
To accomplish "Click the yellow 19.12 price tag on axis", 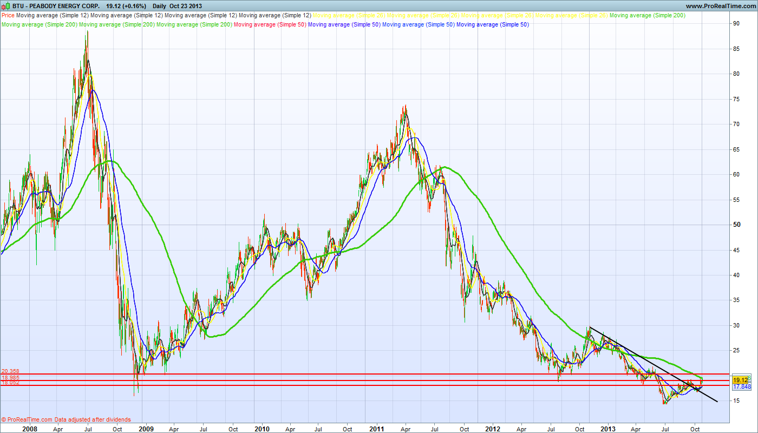I will (x=740, y=380).
